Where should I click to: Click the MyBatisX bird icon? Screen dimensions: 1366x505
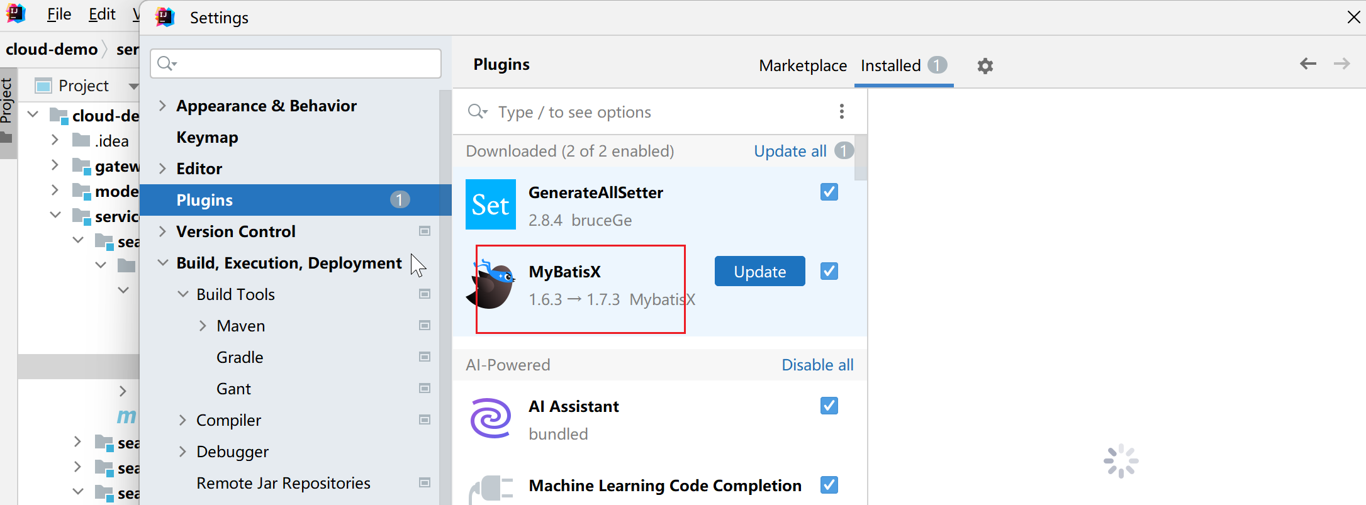(x=491, y=284)
